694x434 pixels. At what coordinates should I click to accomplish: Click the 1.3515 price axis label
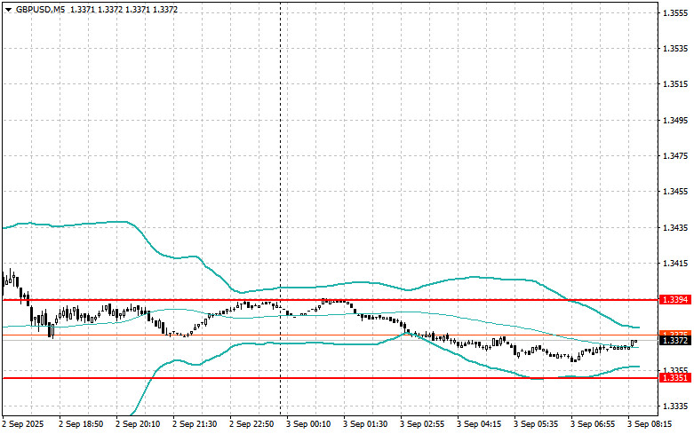pos(675,84)
